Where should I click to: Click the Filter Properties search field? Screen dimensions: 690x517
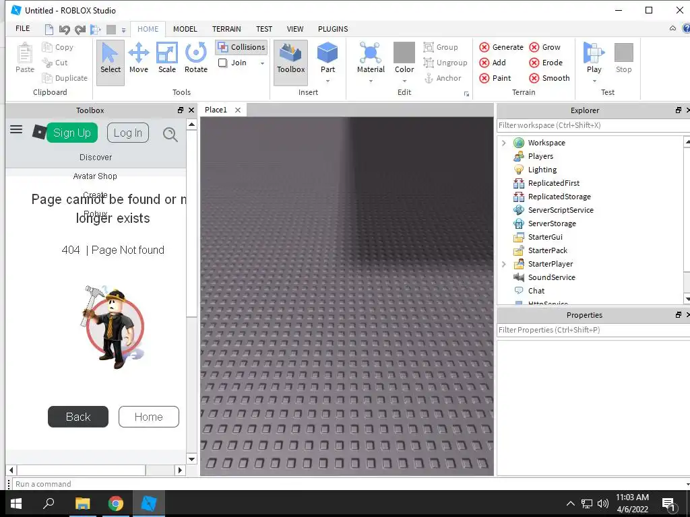593,330
